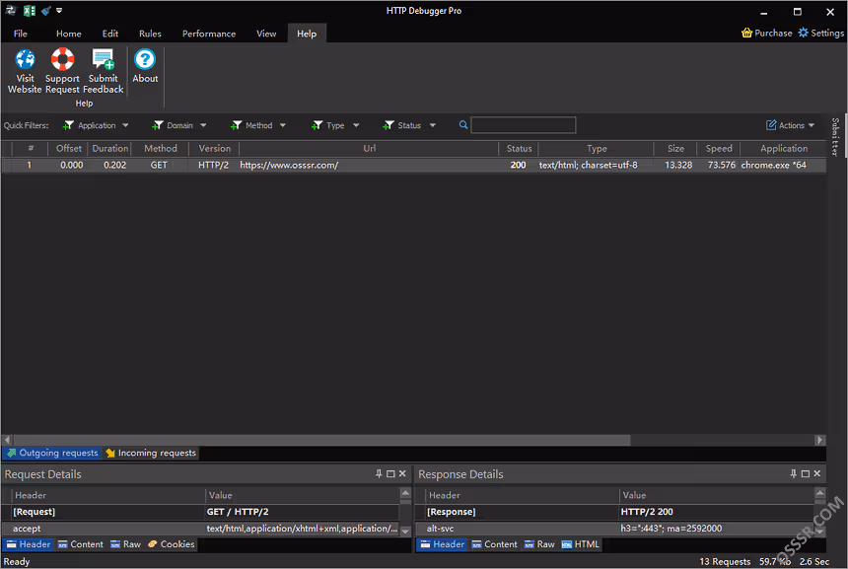Click the start/stop capture icon in title bar
The width and height of the screenshot is (848, 569).
[10, 10]
